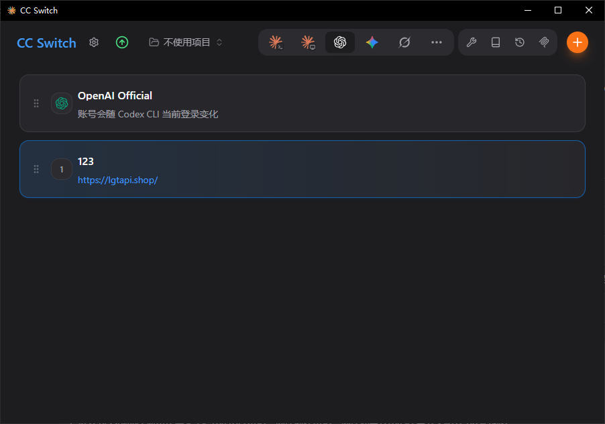Open settings with the gear icon

click(94, 42)
